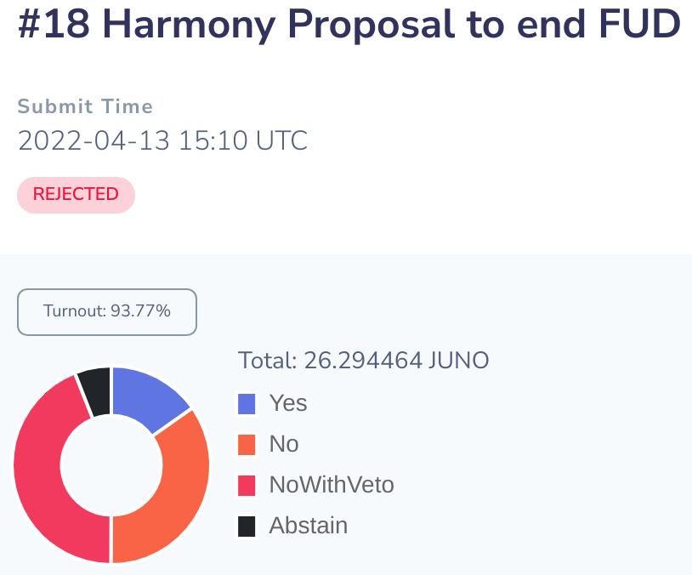Click the Total 26.294464 JUNO text
Image resolution: width=692 pixels, height=575 pixels.
(363, 361)
